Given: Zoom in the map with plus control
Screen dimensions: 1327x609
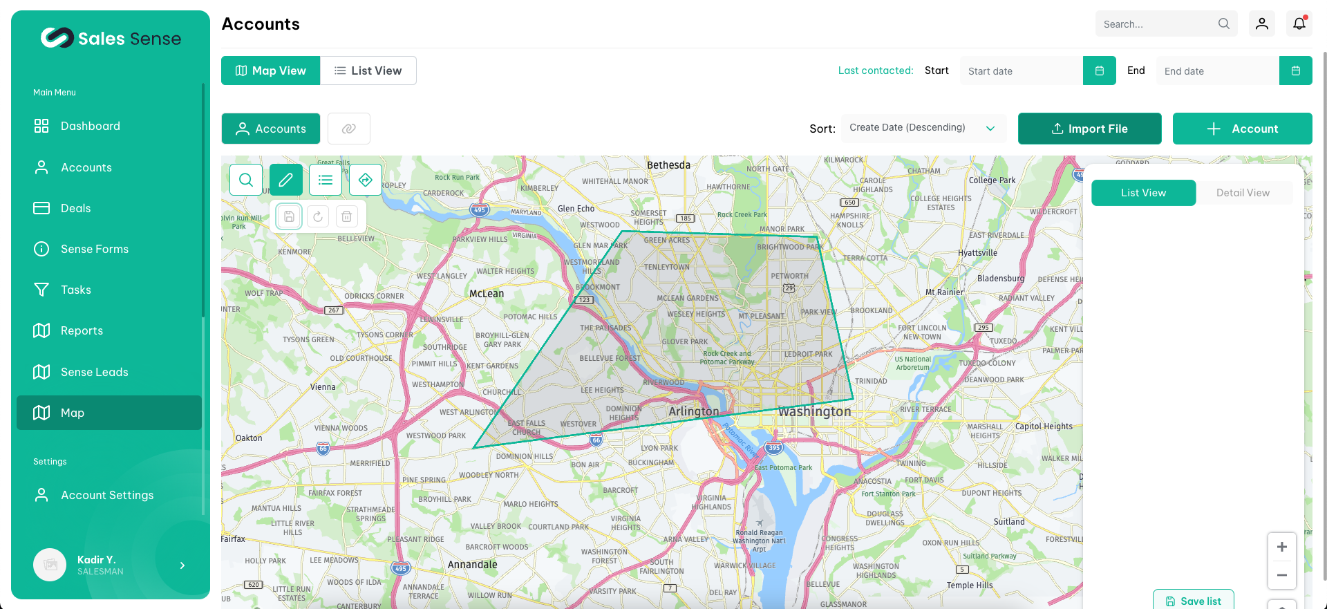Looking at the screenshot, I should point(1281,547).
